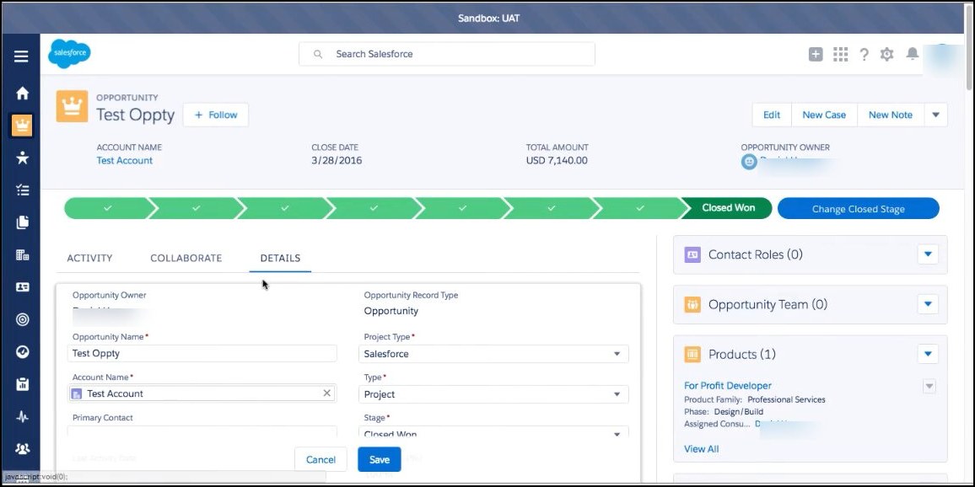This screenshot has width=975, height=487.
Task: Go to Home in sidebar
Action: 22,94
